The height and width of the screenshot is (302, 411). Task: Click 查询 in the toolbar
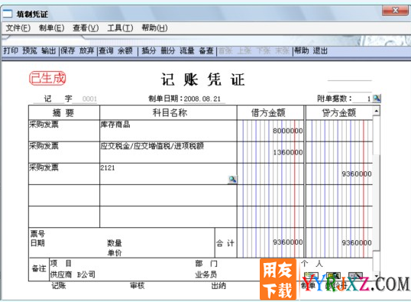[106, 50]
